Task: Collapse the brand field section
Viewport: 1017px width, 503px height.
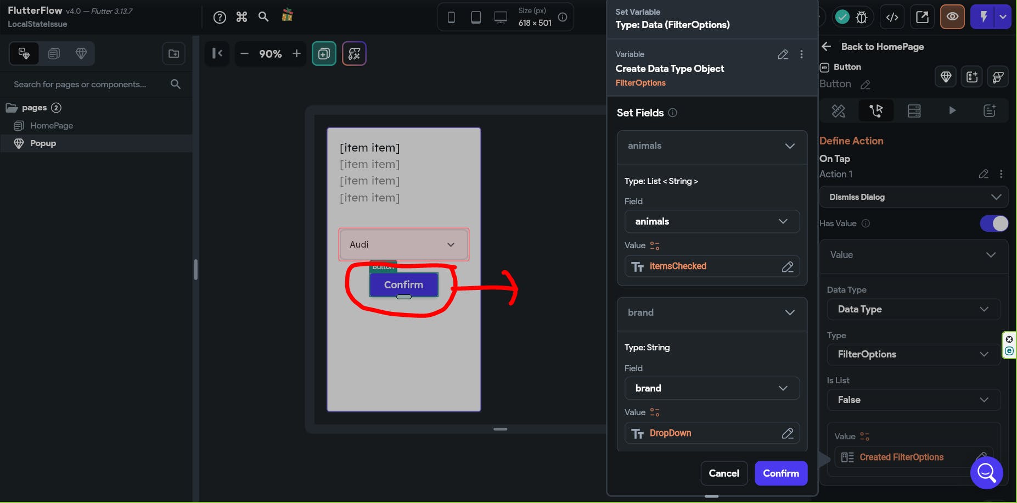Action: click(x=790, y=313)
